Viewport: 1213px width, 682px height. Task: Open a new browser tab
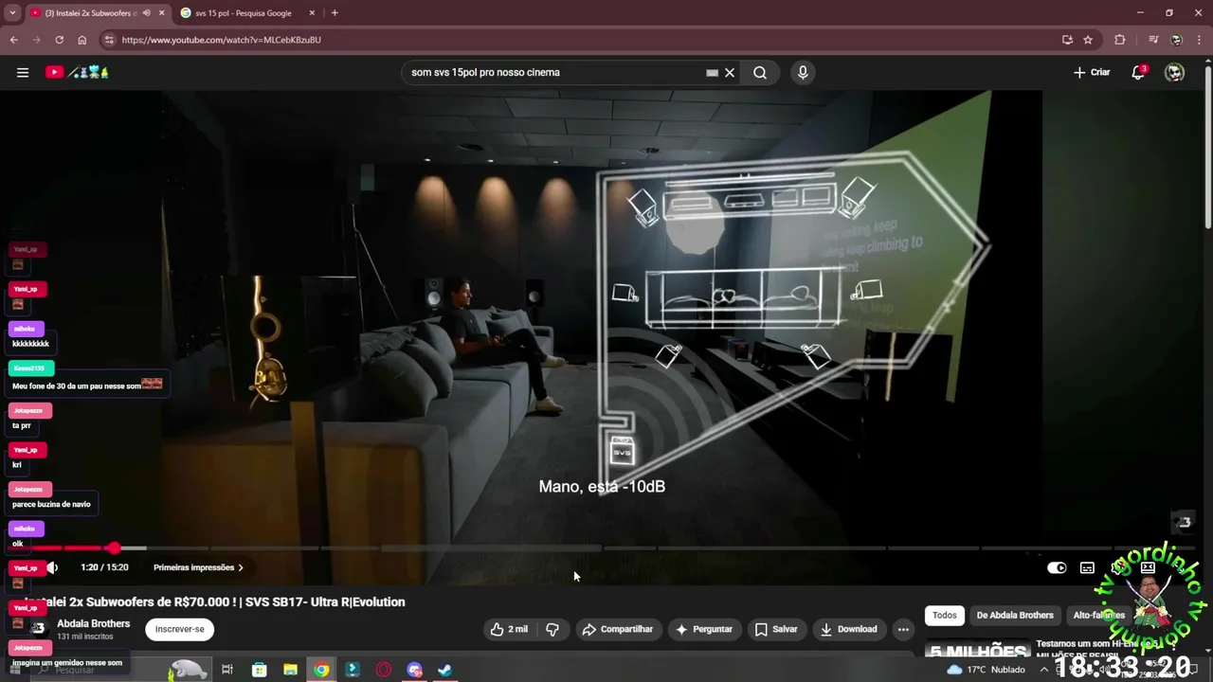click(335, 13)
